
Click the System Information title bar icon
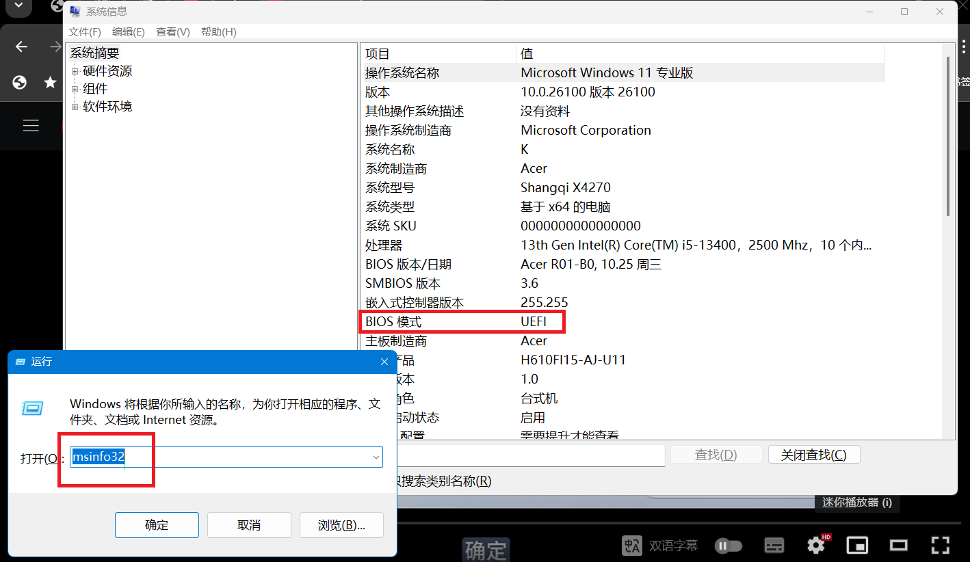tap(75, 12)
